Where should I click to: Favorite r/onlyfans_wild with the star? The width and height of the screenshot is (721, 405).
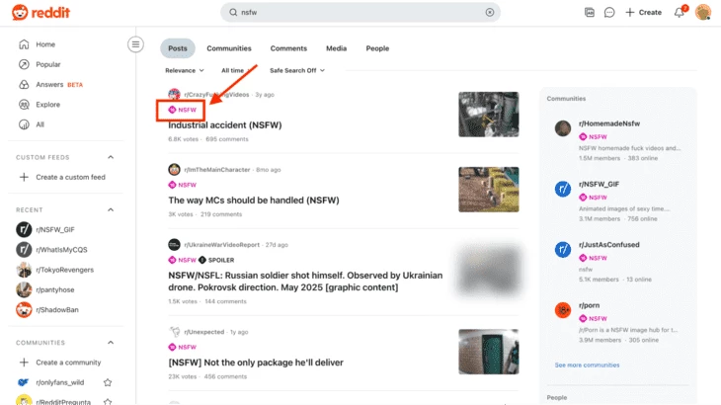point(108,382)
